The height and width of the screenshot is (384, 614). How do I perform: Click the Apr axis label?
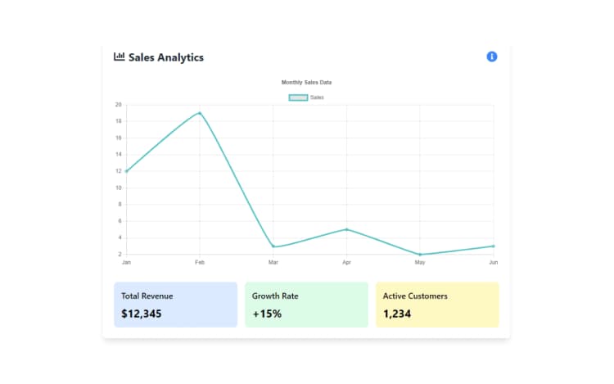point(346,262)
